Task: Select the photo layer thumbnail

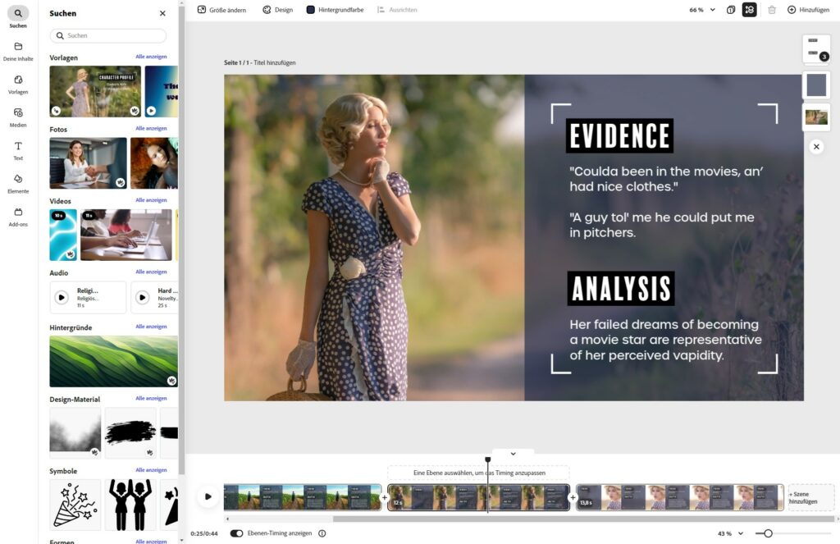Action: (816, 117)
